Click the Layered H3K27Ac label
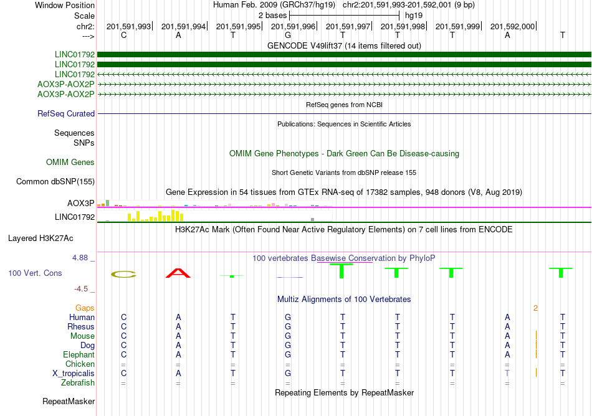This screenshot has height=416, width=592. coord(41,239)
